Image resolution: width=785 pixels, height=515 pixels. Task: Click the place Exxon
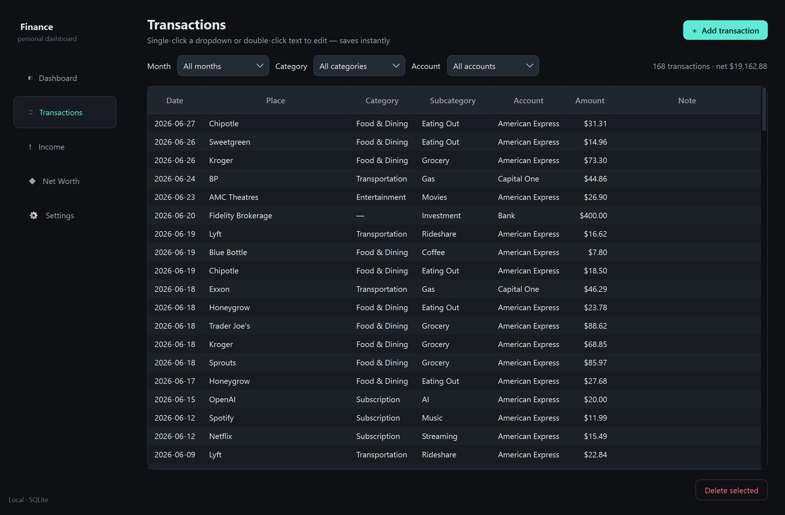click(219, 289)
